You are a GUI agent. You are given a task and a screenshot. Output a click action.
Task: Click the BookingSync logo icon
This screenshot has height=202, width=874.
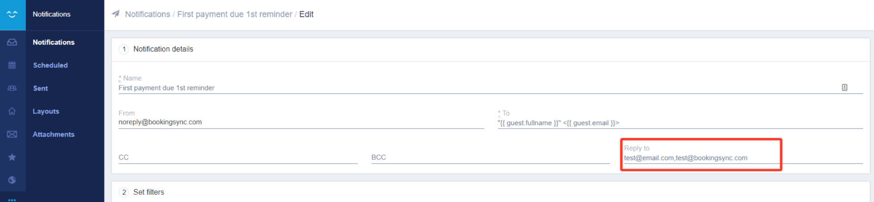12,15
